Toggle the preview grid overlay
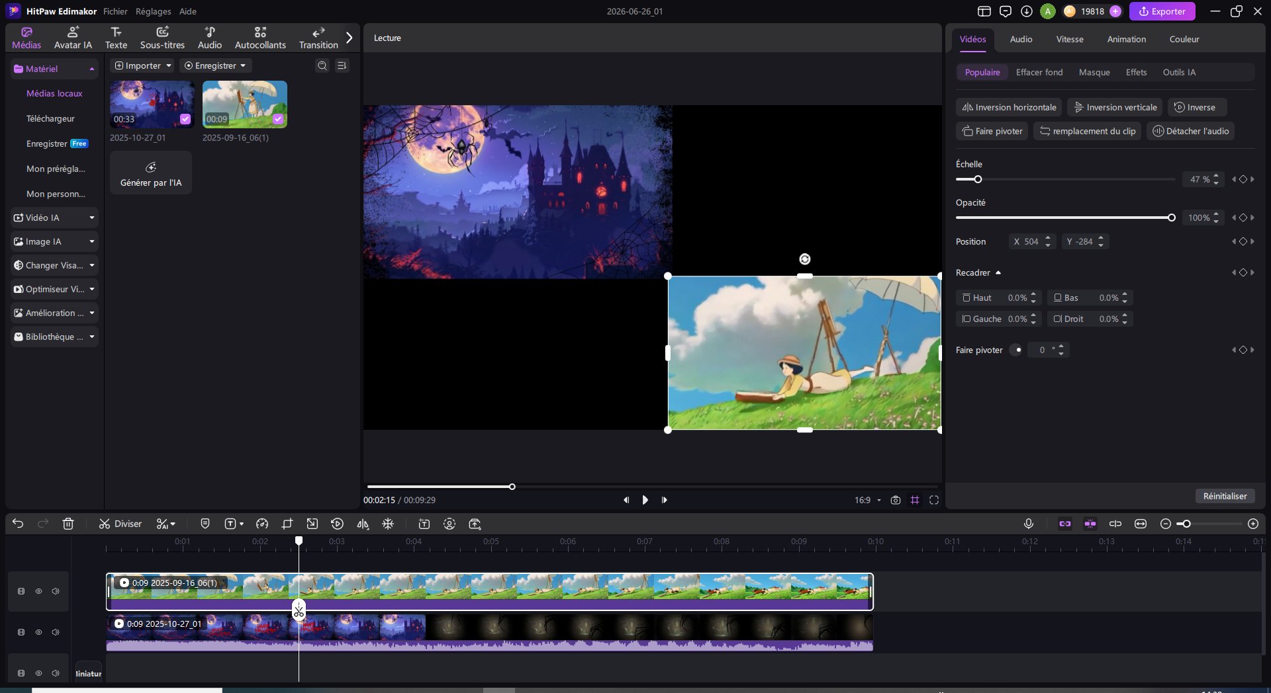Image resolution: width=1271 pixels, height=693 pixels. coord(915,500)
